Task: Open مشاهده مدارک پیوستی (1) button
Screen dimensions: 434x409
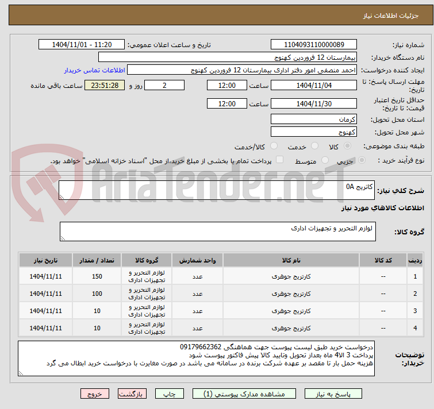Action: [244, 393]
